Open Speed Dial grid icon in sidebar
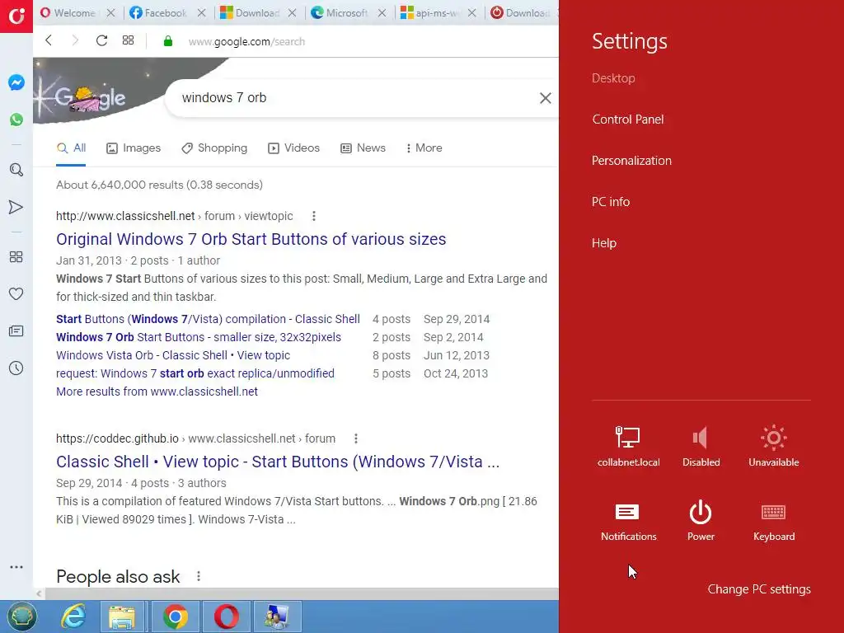This screenshot has width=844, height=633. (16, 257)
